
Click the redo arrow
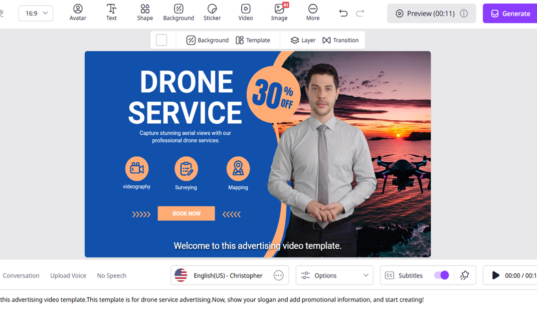tap(360, 13)
